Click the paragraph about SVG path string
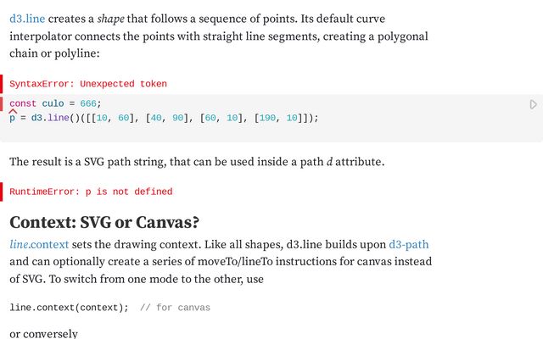The height and width of the screenshot is (339, 543). point(197,162)
